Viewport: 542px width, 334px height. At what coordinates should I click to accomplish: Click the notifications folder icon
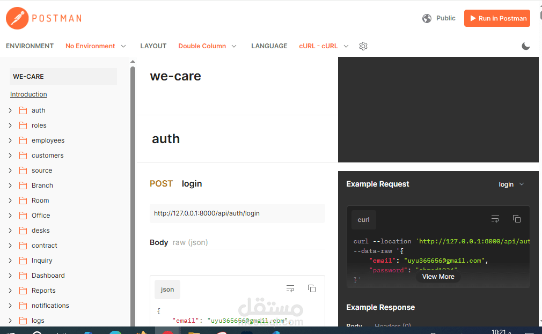[23, 306]
